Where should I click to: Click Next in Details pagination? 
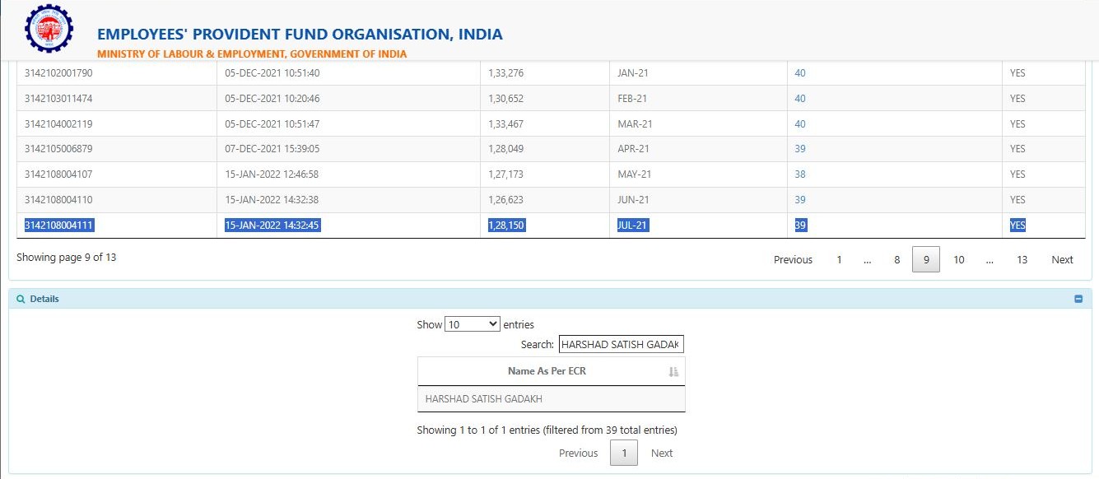(661, 453)
